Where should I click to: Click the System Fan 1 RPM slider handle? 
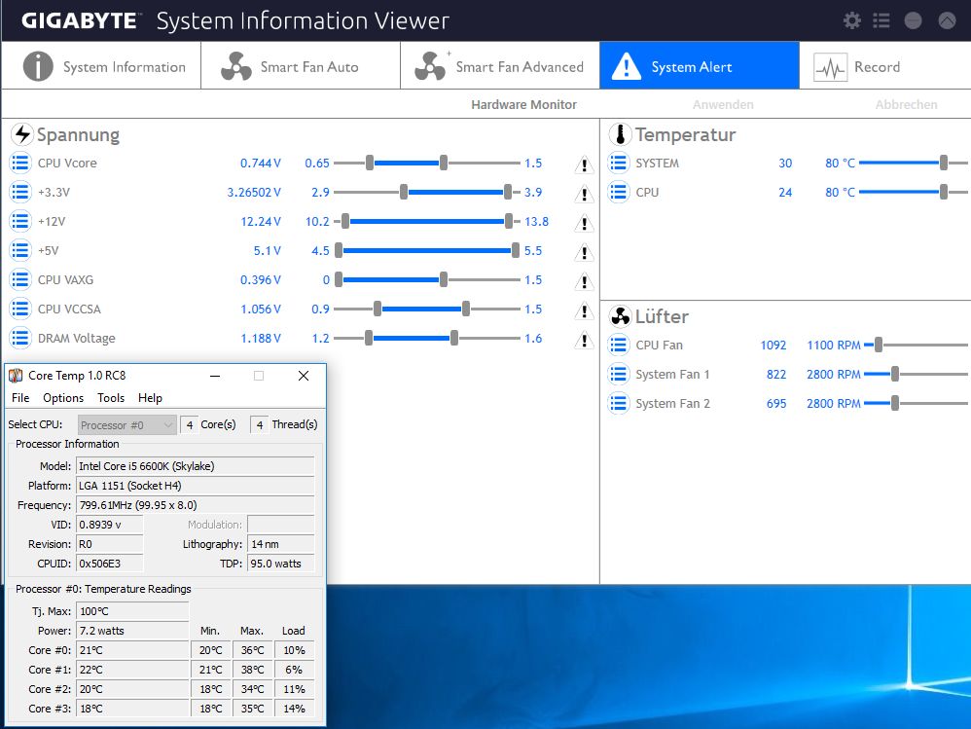coord(895,374)
